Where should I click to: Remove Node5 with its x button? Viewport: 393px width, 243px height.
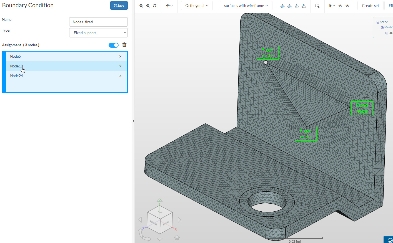120,56
